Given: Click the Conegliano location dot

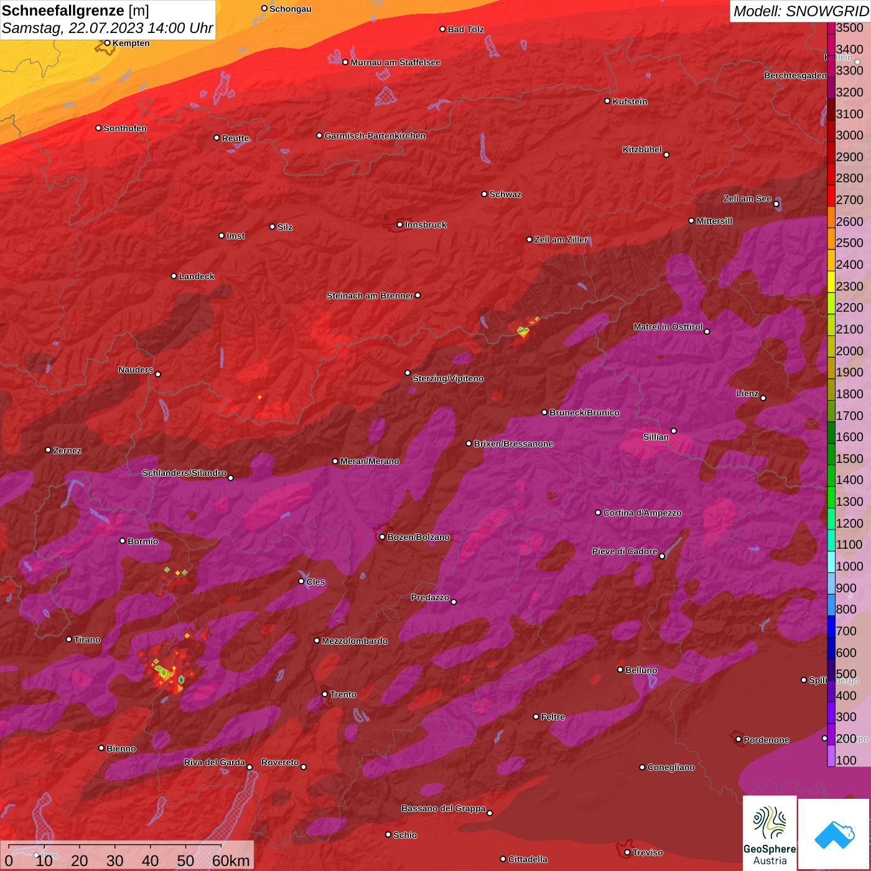Looking at the screenshot, I should click(x=642, y=767).
